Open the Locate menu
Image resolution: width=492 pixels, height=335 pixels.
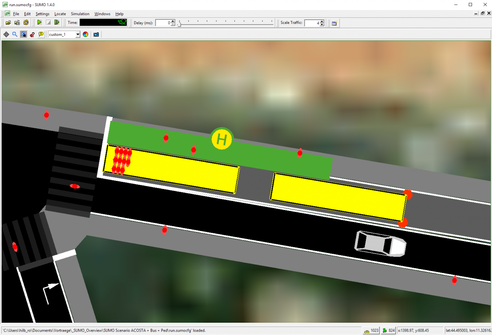(x=60, y=14)
